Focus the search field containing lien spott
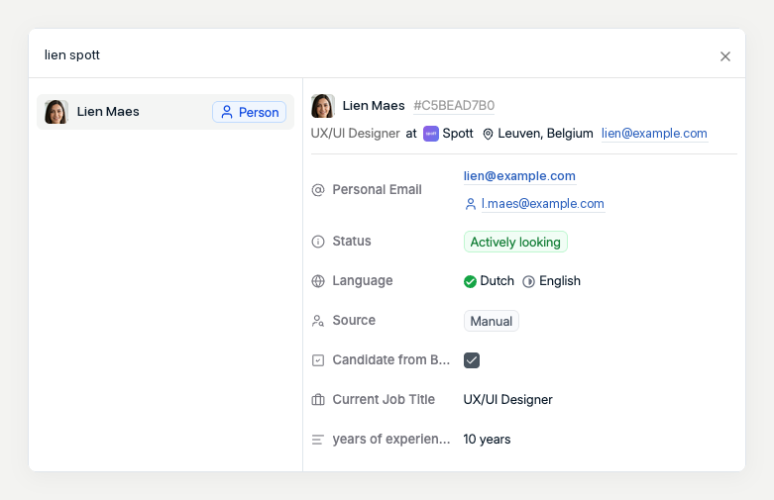The height and width of the screenshot is (500, 774). click(x=376, y=54)
